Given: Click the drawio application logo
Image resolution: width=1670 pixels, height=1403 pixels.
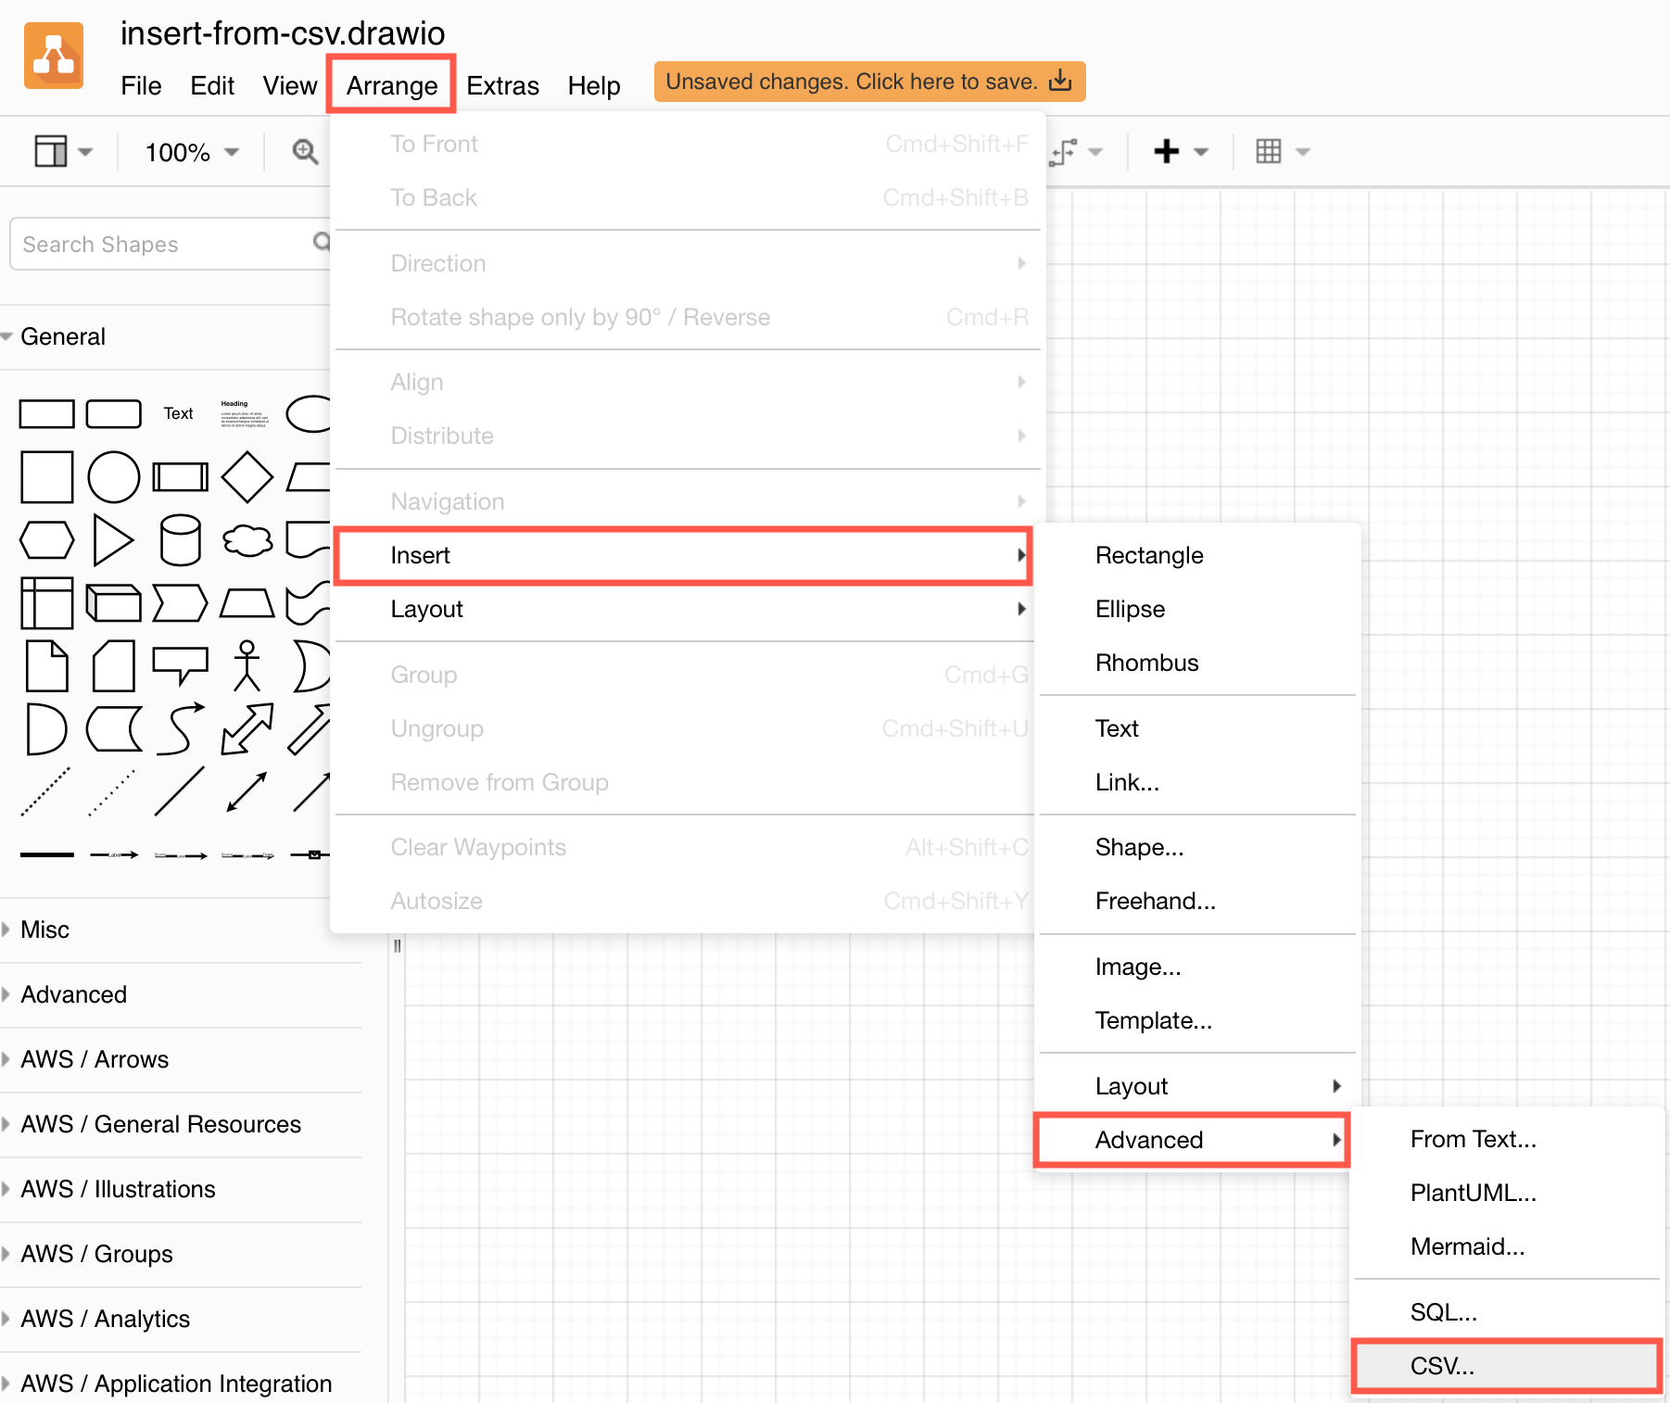Looking at the screenshot, I should point(53,55).
